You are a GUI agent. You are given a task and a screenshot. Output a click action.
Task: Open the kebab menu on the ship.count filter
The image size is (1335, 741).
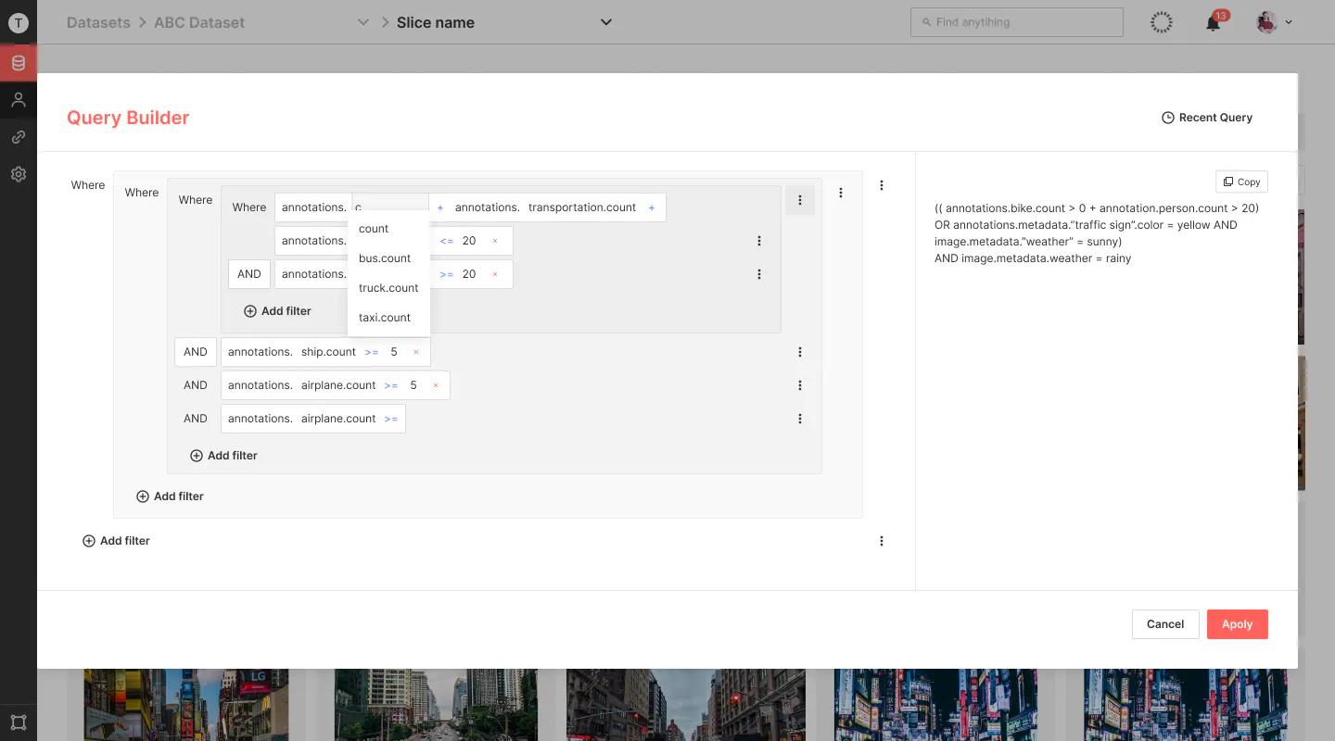point(800,352)
